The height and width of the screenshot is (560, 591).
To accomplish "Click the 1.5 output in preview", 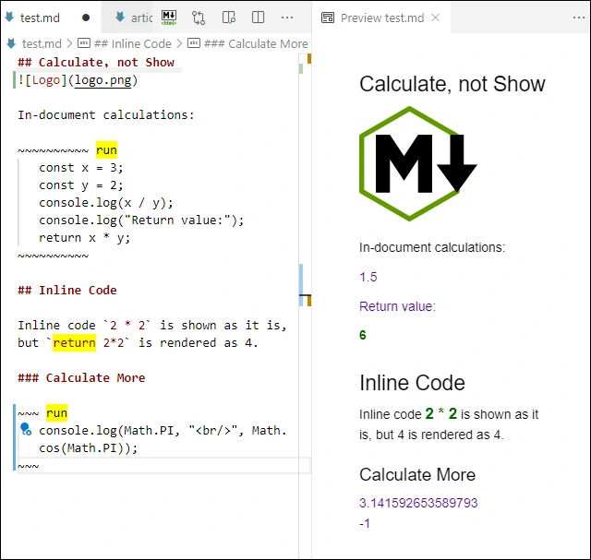I will click(368, 277).
